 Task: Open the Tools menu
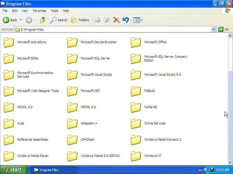click(54, 11)
